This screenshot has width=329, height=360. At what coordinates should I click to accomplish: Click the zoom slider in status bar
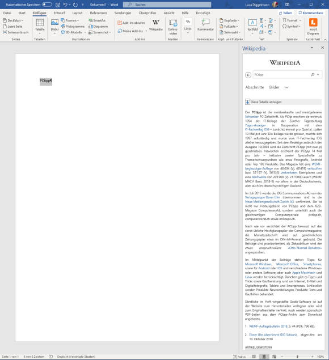point(297,357)
